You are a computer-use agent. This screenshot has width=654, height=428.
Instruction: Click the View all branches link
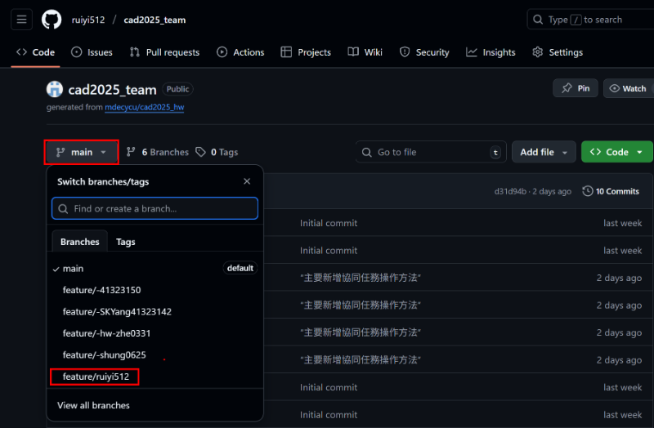point(93,405)
